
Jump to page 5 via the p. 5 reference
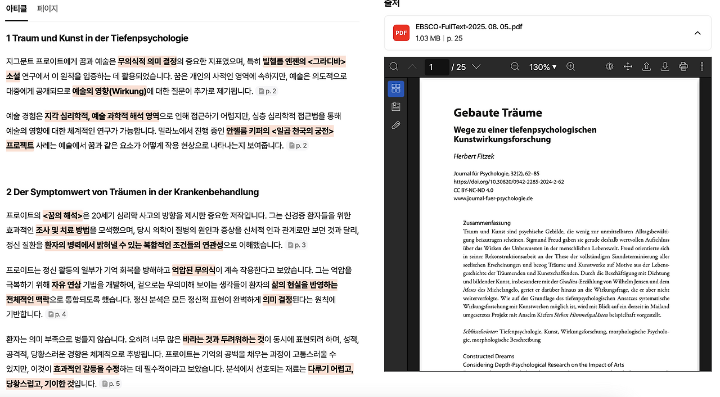click(x=111, y=384)
